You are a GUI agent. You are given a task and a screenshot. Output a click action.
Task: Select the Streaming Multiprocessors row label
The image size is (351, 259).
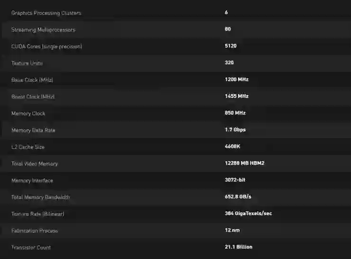pyautogui.click(x=43, y=30)
